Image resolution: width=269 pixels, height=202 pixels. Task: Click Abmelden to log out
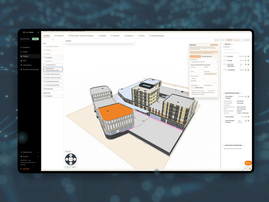pyautogui.click(x=25, y=169)
